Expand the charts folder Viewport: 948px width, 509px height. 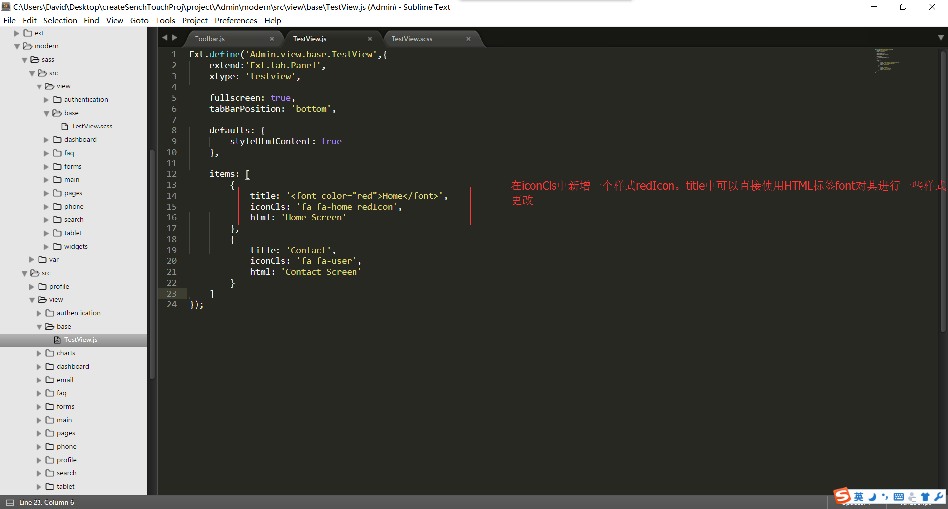tap(39, 353)
